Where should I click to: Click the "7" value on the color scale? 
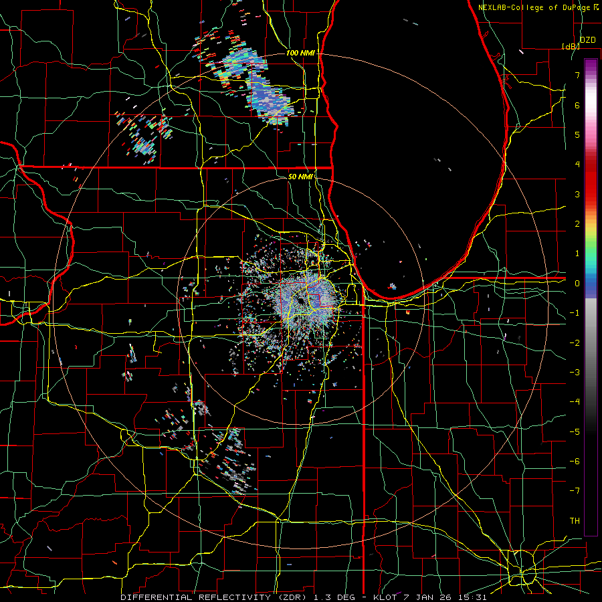577,75
